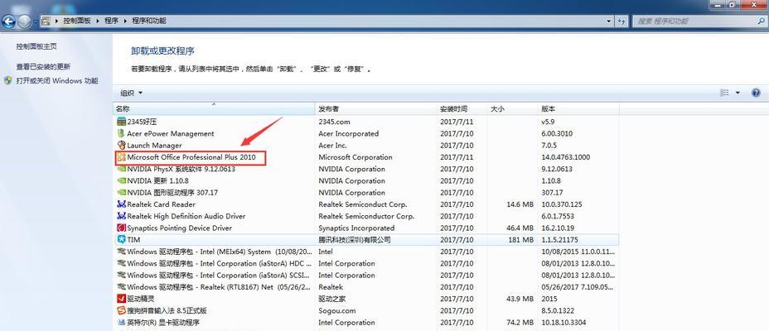
Task: Select the Acer ePower Management icon
Action: 121,133
